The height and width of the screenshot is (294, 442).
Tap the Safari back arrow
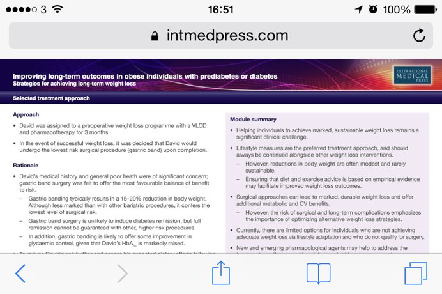click(20, 274)
